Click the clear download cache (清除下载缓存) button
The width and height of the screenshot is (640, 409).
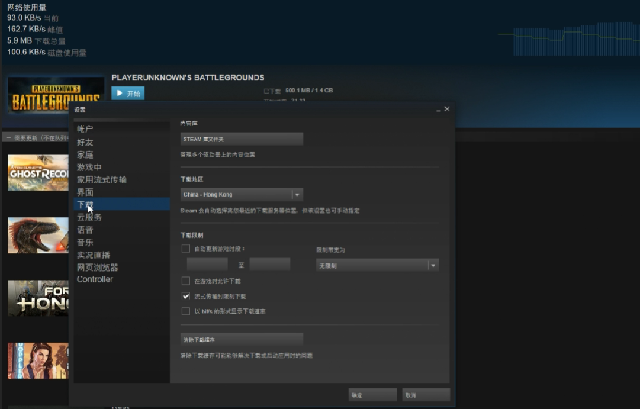coord(242,339)
